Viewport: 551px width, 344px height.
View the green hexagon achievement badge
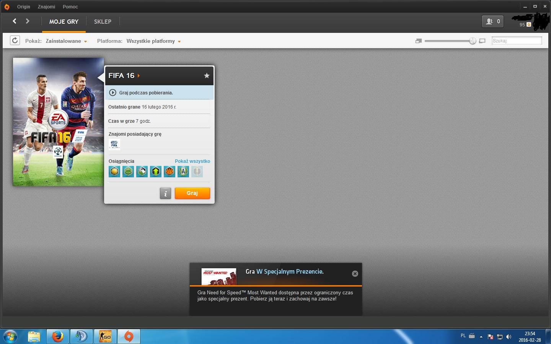[128, 172]
